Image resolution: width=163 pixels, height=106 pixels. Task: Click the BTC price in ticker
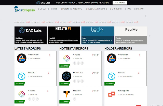click(21, 22)
